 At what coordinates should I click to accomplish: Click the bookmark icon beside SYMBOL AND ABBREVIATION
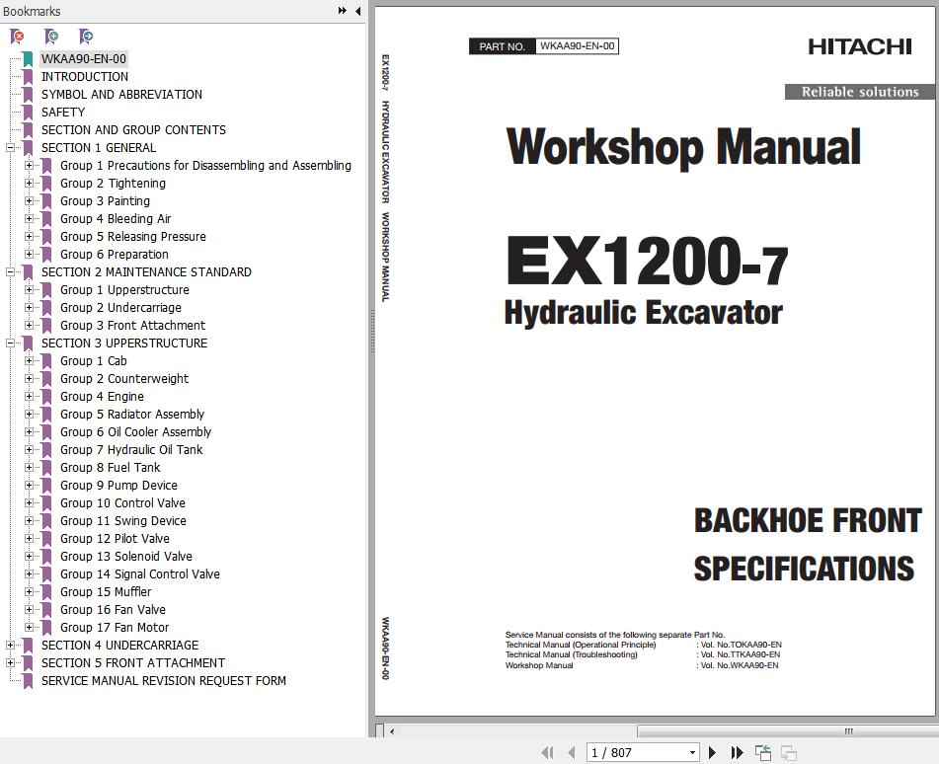pyautogui.click(x=28, y=95)
